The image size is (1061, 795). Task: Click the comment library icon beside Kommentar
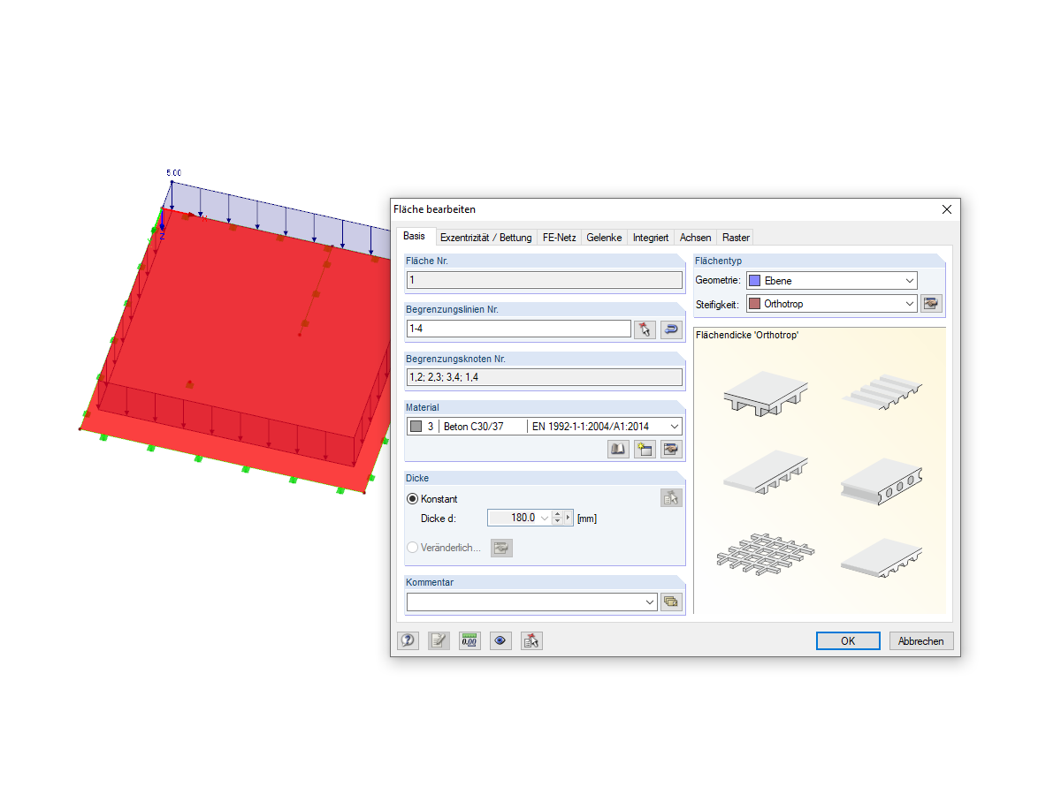click(x=671, y=602)
